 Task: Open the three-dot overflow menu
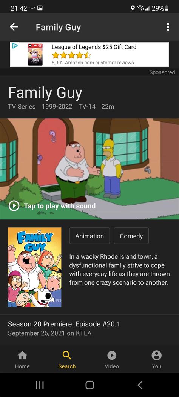(x=168, y=27)
